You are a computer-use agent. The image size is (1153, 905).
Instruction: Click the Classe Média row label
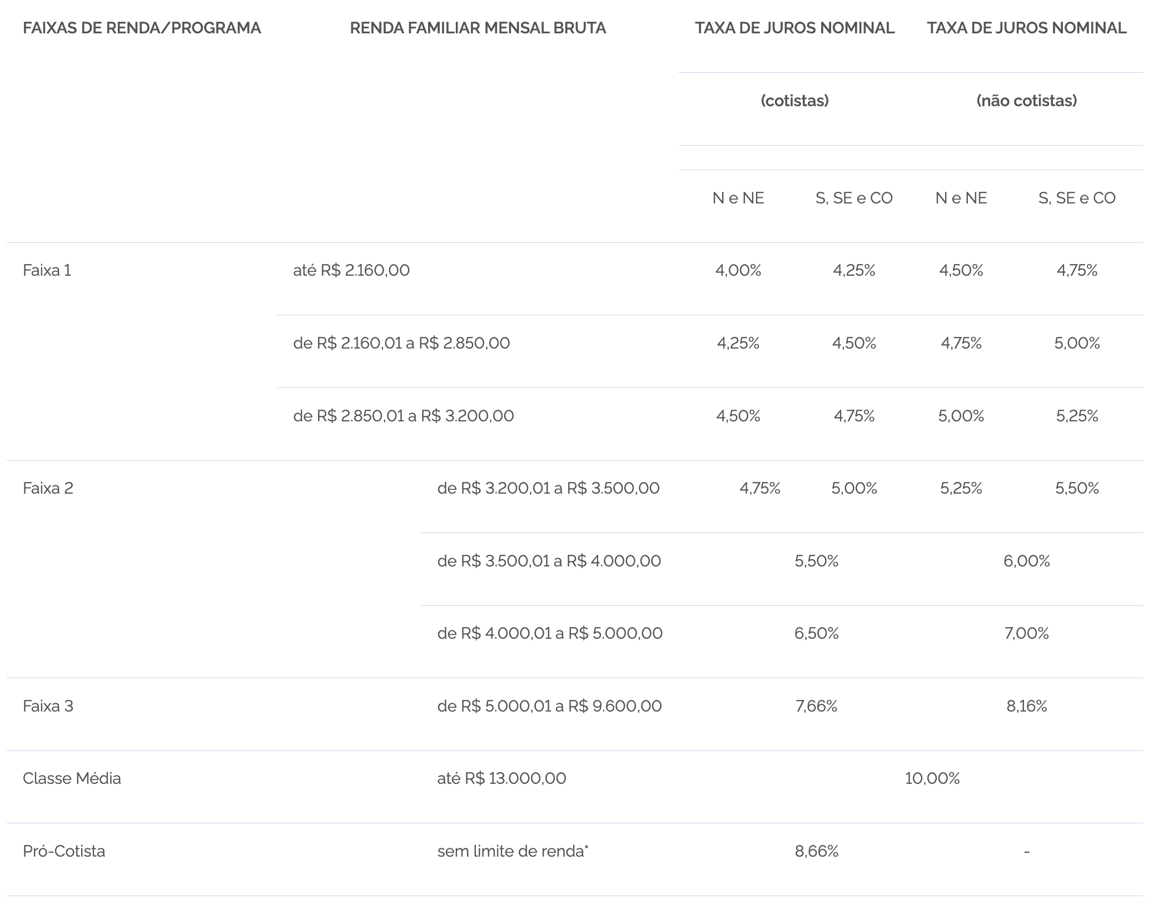[x=72, y=778]
